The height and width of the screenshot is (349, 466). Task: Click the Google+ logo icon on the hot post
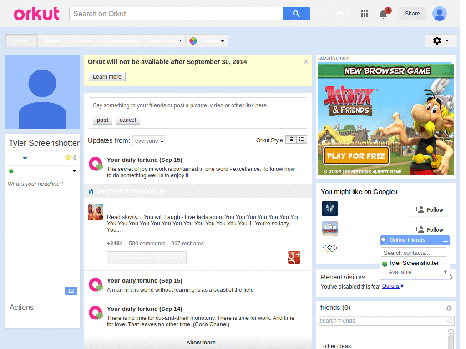(294, 257)
